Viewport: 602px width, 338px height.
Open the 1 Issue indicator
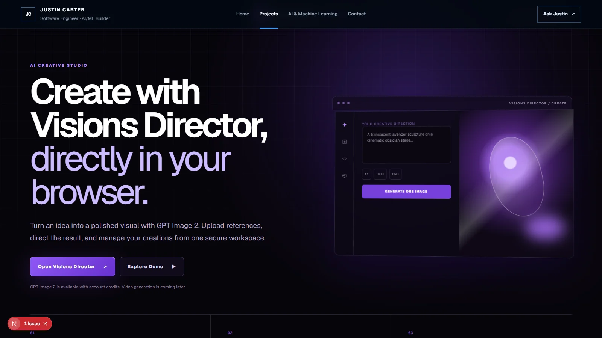click(32, 324)
